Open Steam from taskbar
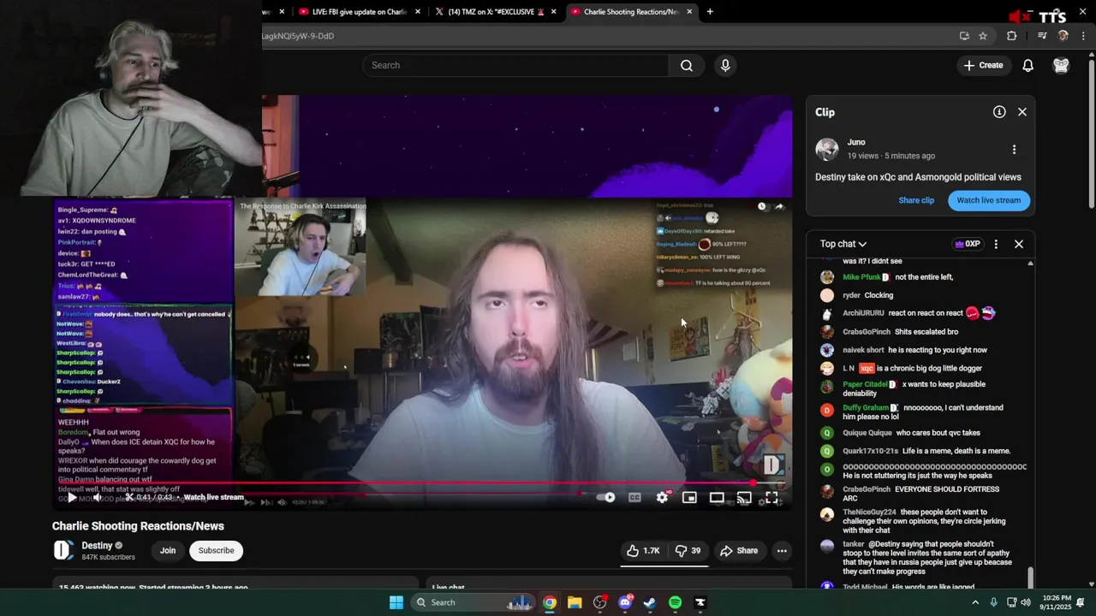Image resolution: width=1096 pixels, height=616 pixels. pyautogui.click(x=650, y=602)
